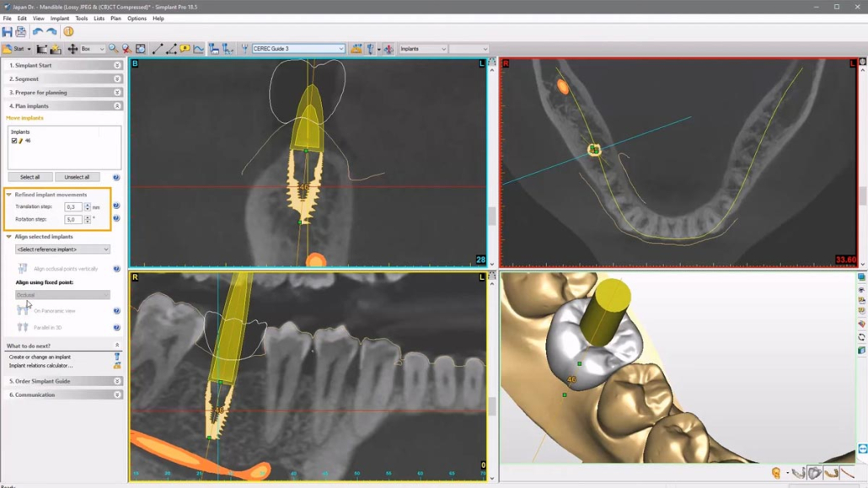
Task: Toggle the checkbox for implant 46
Action: [x=14, y=141]
